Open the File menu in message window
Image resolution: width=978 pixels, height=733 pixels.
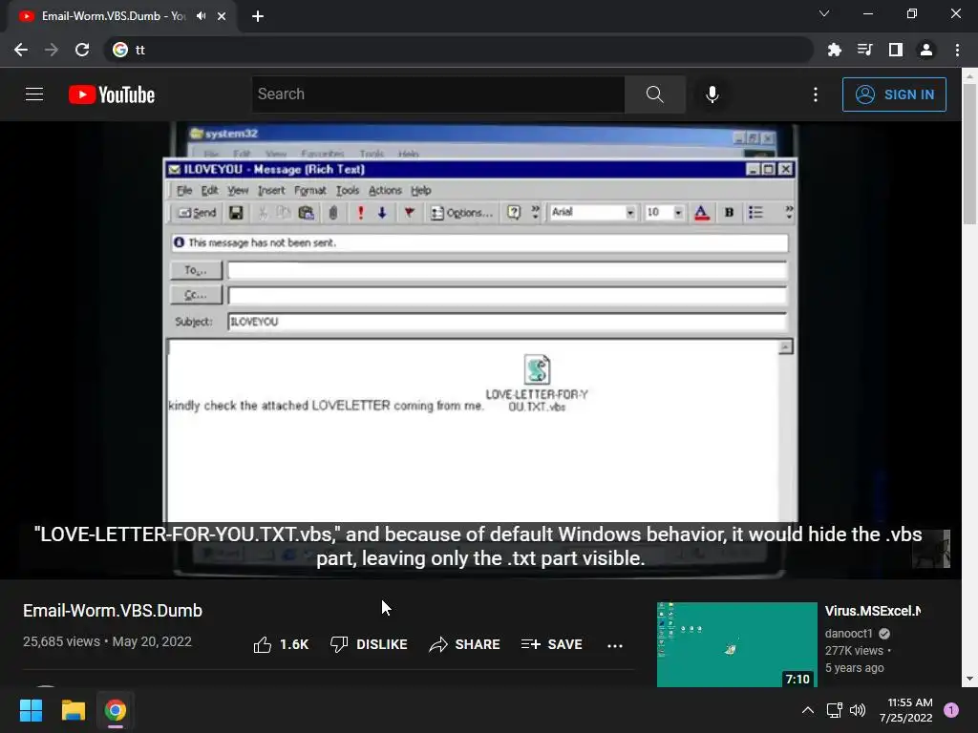point(184,190)
